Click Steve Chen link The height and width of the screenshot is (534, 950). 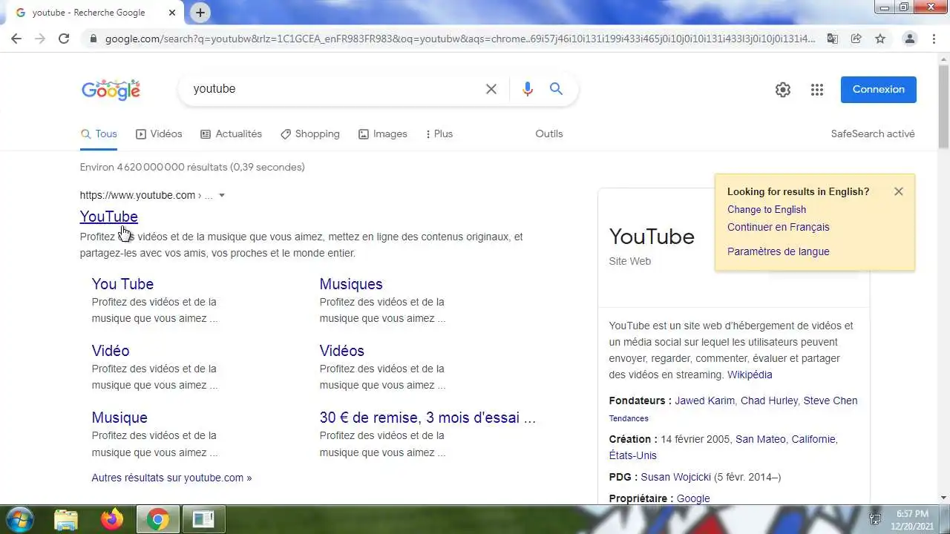point(831,400)
